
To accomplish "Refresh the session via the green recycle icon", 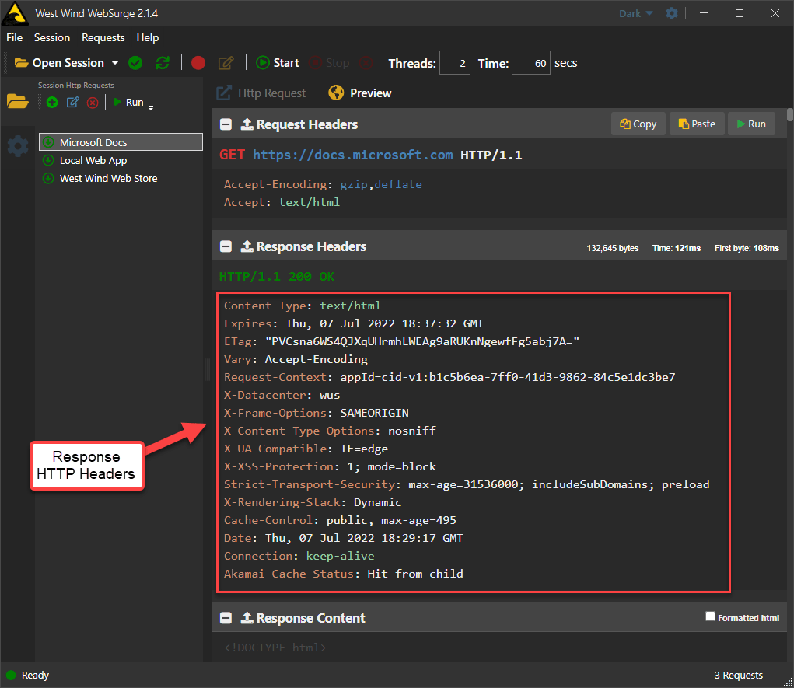I will pos(163,63).
